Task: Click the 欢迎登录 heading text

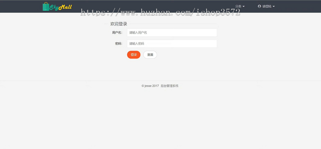Action: pyautogui.click(x=119, y=24)
